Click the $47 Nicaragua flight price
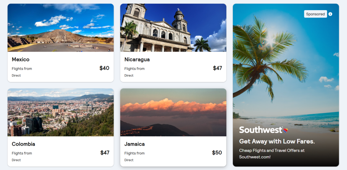Image resolution: width=347 pixels, height=170 pixels. 217,68
